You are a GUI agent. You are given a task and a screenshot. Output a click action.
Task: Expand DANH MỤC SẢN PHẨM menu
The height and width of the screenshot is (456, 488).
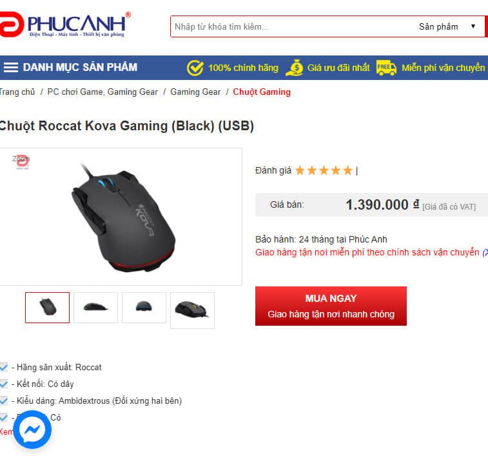pos(80,67)
